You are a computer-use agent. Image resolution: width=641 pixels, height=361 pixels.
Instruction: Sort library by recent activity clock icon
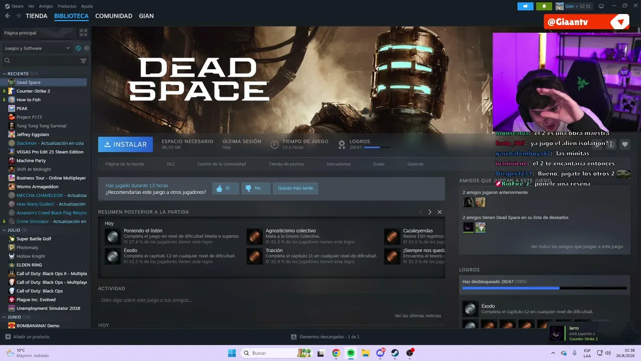(78, 48)
